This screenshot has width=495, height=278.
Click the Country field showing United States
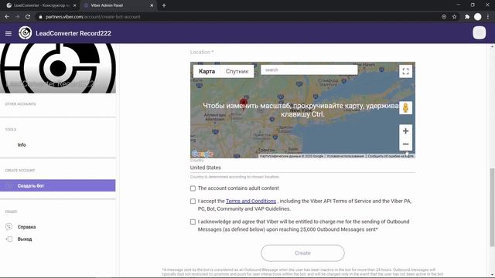pos(302,168)
